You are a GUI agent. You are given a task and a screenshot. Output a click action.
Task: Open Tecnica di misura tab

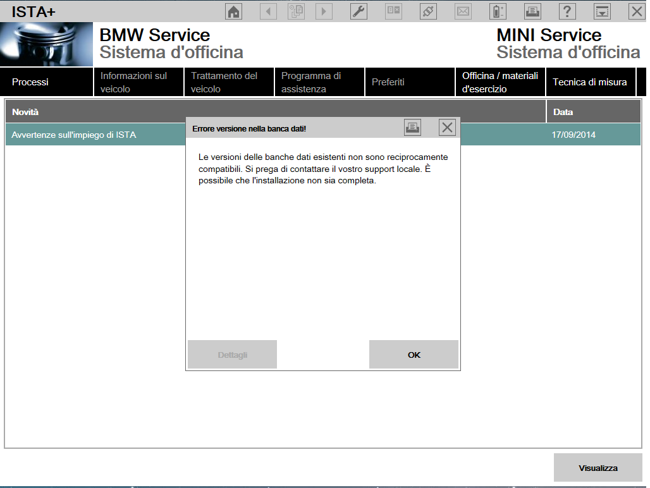[x=591, y=82]
